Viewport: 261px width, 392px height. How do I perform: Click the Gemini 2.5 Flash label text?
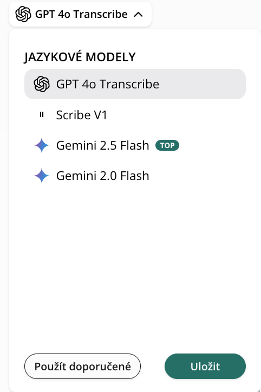(103, 145)
